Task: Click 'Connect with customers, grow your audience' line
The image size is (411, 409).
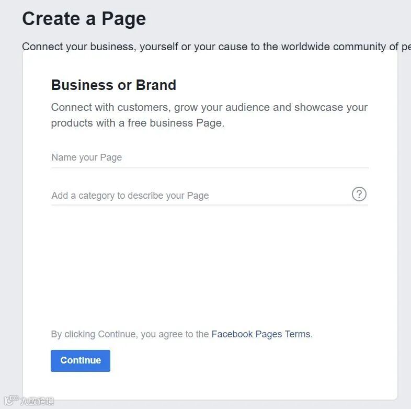Action: (209, 107)
